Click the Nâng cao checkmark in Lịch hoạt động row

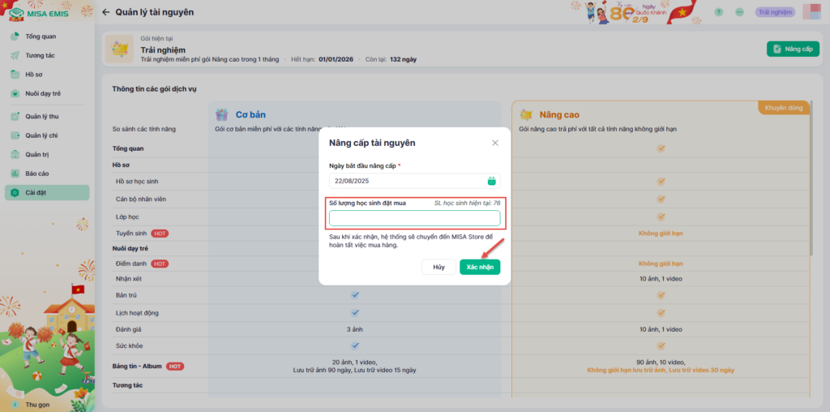click(x=661, y=312)
